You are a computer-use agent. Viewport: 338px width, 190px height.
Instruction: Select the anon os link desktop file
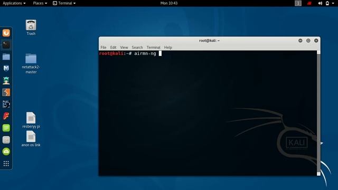point(31,139)
